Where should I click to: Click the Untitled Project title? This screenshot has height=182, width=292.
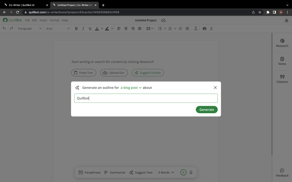(146, 20)
